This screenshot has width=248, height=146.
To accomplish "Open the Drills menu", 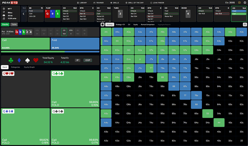I will 115,3.
